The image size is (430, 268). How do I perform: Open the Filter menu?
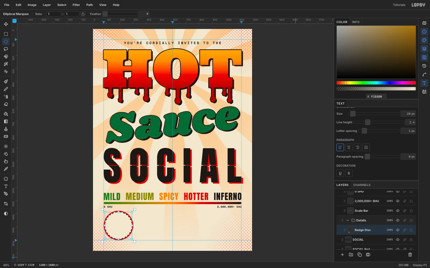[x=76, y=5]
